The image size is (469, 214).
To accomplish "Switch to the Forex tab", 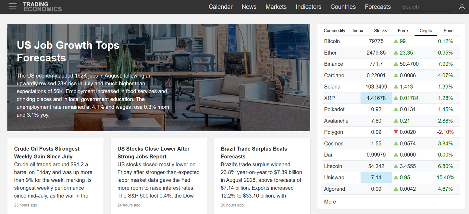I will tap(403, 31).
